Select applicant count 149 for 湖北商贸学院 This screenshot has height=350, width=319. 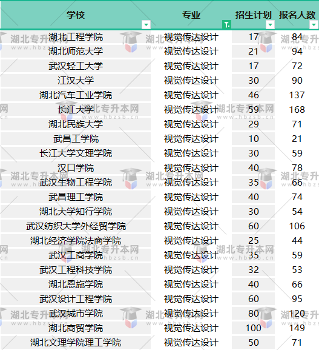[297, 328]
